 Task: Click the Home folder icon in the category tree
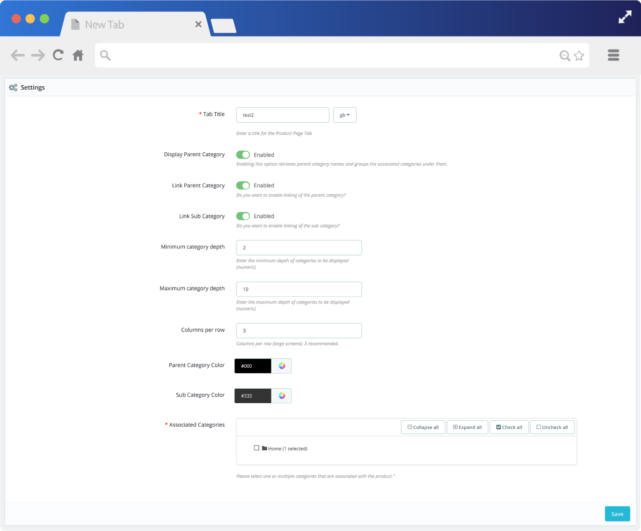click(264, 448)
